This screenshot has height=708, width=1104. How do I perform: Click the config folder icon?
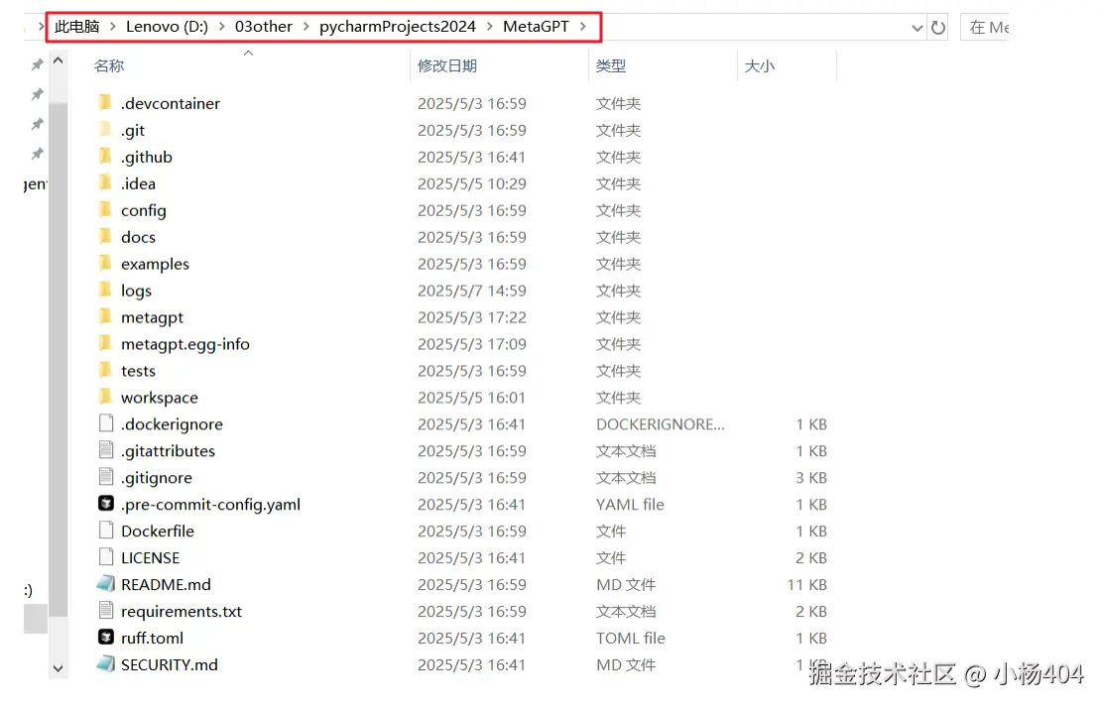coord(105,210)
